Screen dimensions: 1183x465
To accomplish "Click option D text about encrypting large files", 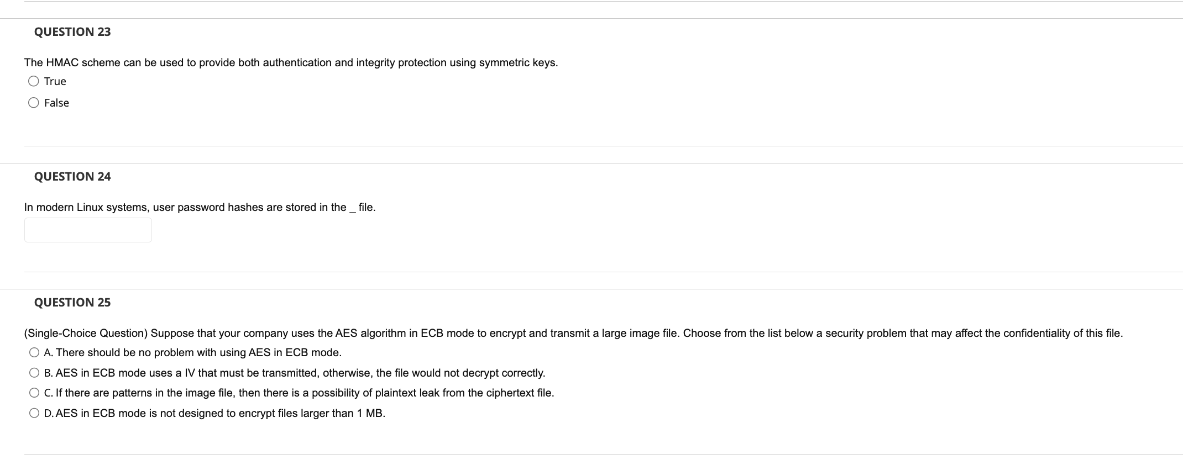I will (214, 413).
